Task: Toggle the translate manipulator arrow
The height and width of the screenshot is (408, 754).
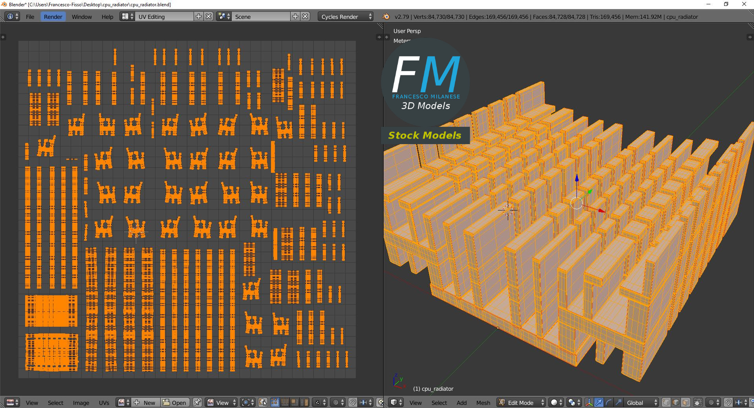Action: [x=599, y=403]
